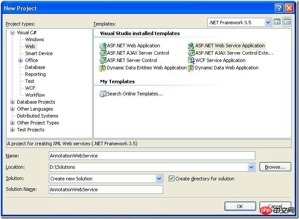This screenshot has width=299, height=219.
Task: Open the Solution dropdown
Action: tap(159, 179)
